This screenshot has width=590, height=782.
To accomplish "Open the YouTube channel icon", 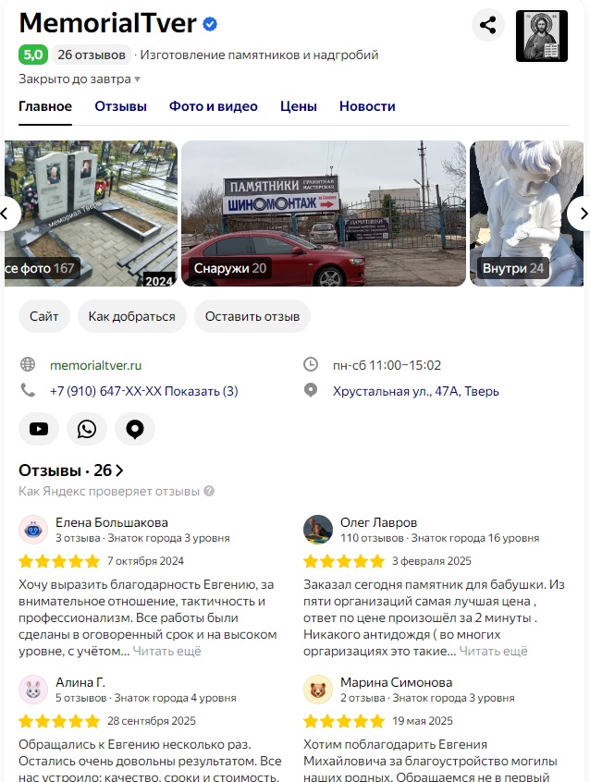I will click(39, 429).
